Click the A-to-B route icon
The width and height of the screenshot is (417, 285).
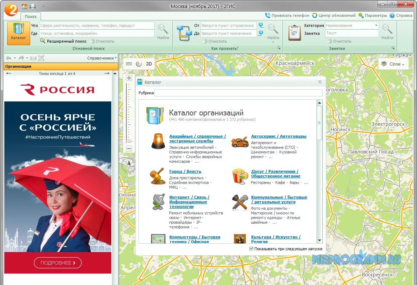(184, 33)
